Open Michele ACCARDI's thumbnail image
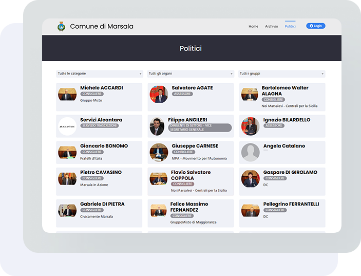 67,95
